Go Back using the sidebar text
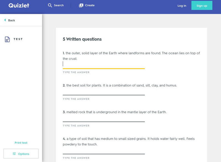 [12, 20]
